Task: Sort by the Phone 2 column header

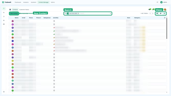Action: click(39, 18)
